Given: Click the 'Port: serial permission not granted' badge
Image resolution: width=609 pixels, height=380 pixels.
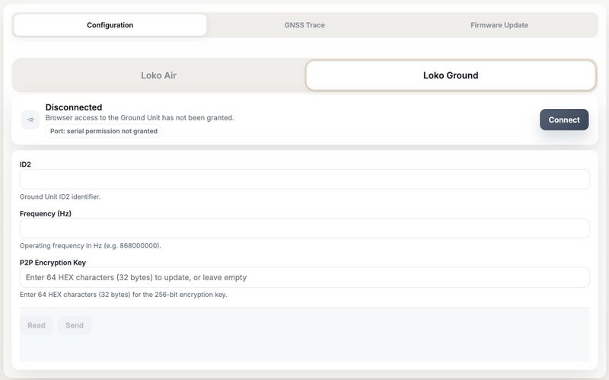Looking at the screenshot, I should [104, 131].
